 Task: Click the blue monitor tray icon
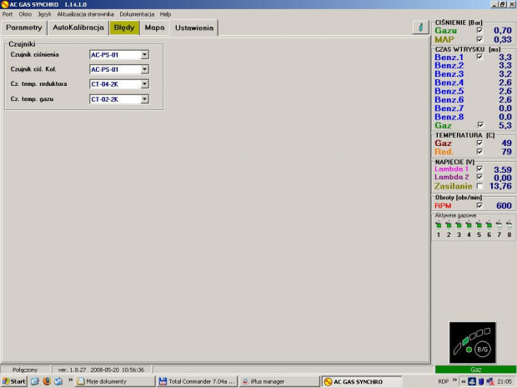472,381
